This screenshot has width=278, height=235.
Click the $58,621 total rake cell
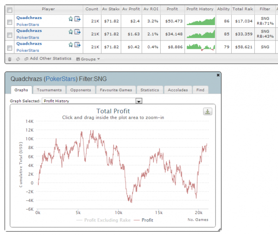244,47
